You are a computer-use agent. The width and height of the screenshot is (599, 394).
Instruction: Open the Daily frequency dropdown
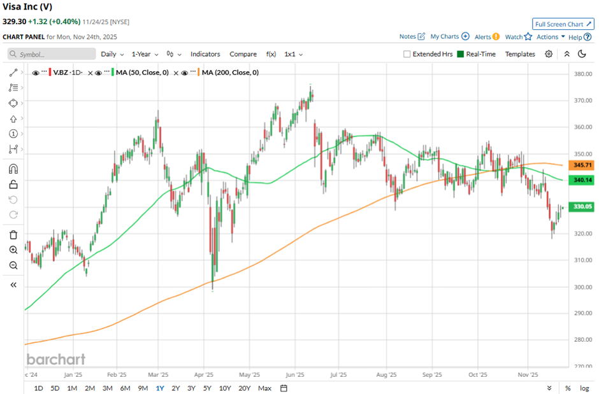pyautogui.click(x=112, y=54)
